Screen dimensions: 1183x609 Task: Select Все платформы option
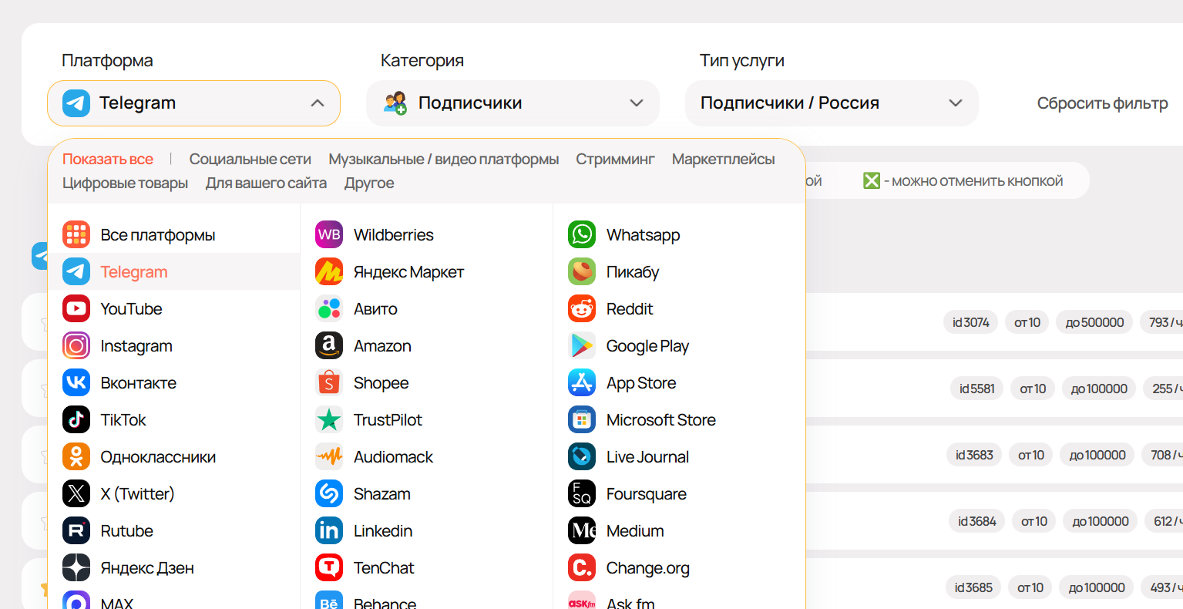click(x=157, y=235)
